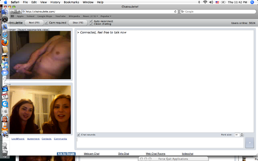The width and height of the screenshot is (258, 161).
Task: Open the Edit menu
Action: [34, 2]
